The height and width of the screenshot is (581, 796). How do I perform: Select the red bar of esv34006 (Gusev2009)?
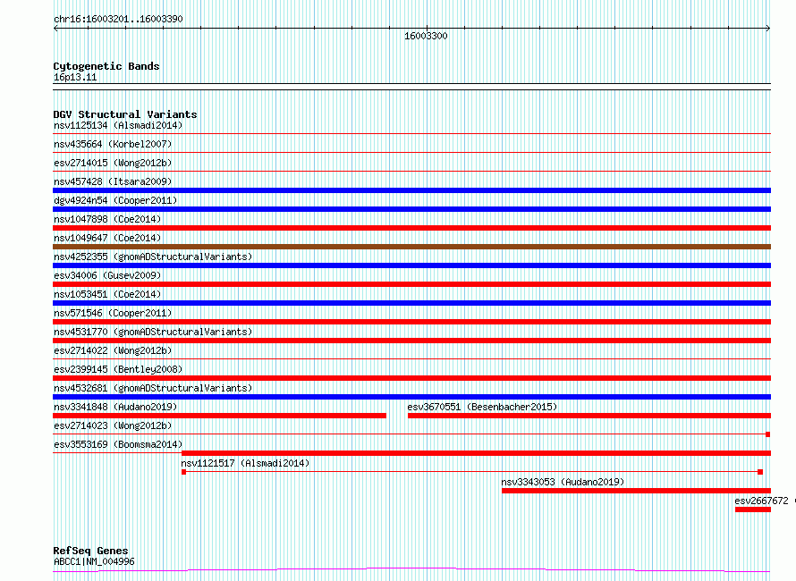[x=411, y=284]
